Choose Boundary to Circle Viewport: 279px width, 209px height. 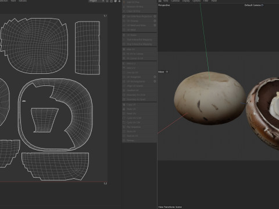pyautogui.click(x=139, y=95)
